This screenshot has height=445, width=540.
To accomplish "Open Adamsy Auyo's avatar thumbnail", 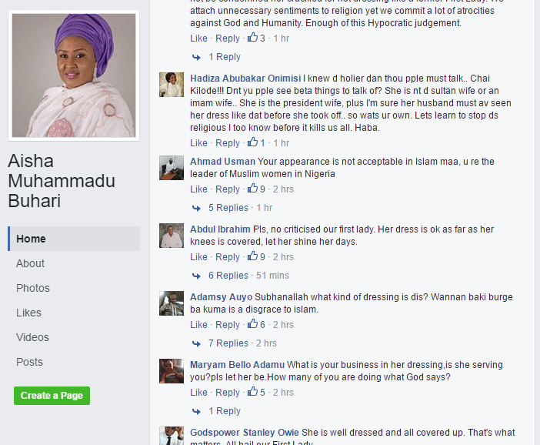I will (x=172, y=303).
